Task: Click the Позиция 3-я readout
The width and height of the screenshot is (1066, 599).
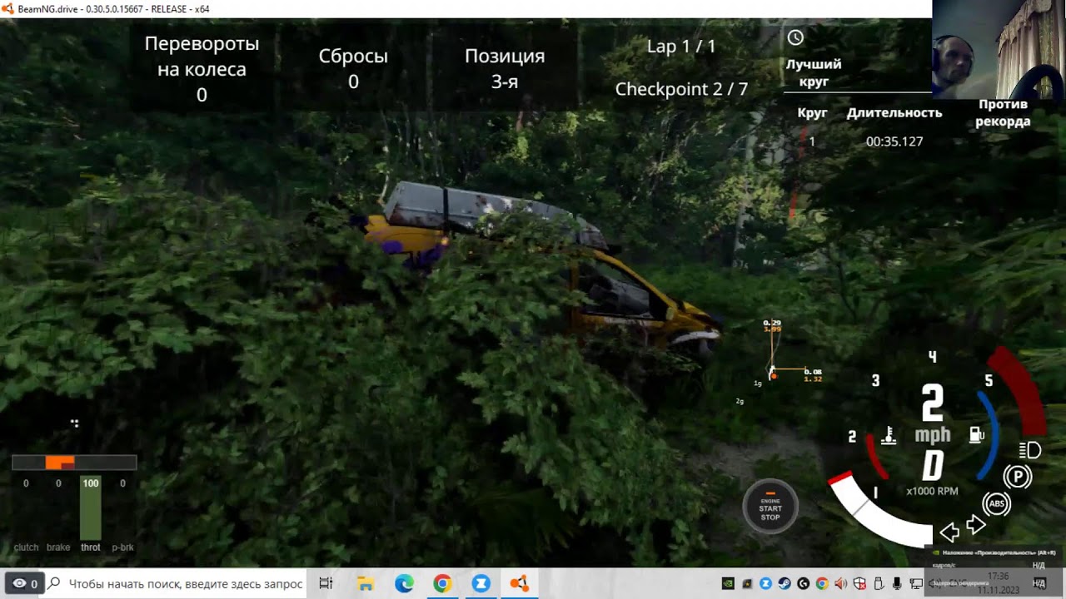Action: coord(505,68)
